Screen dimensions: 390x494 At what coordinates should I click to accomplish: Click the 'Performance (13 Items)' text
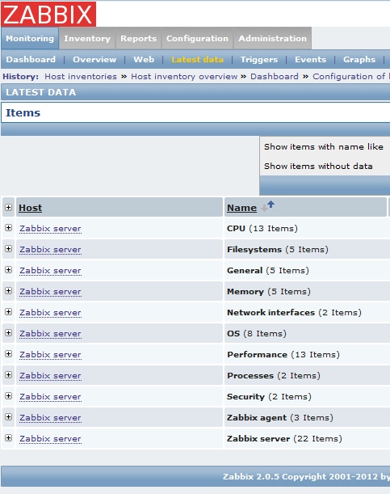pyautogui.click(x=283, y=355)
